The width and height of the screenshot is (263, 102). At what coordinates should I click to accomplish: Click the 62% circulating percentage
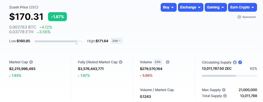pos(253,68)
